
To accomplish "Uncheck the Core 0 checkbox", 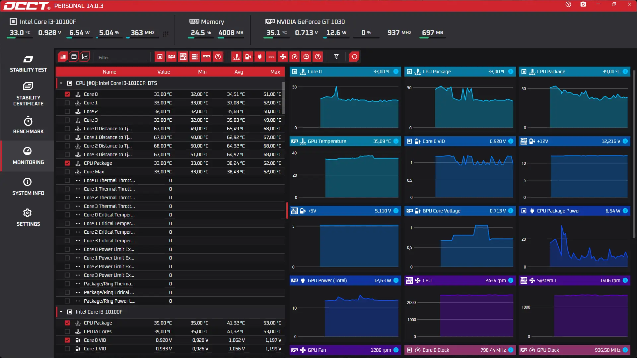I will coord(67,94).
